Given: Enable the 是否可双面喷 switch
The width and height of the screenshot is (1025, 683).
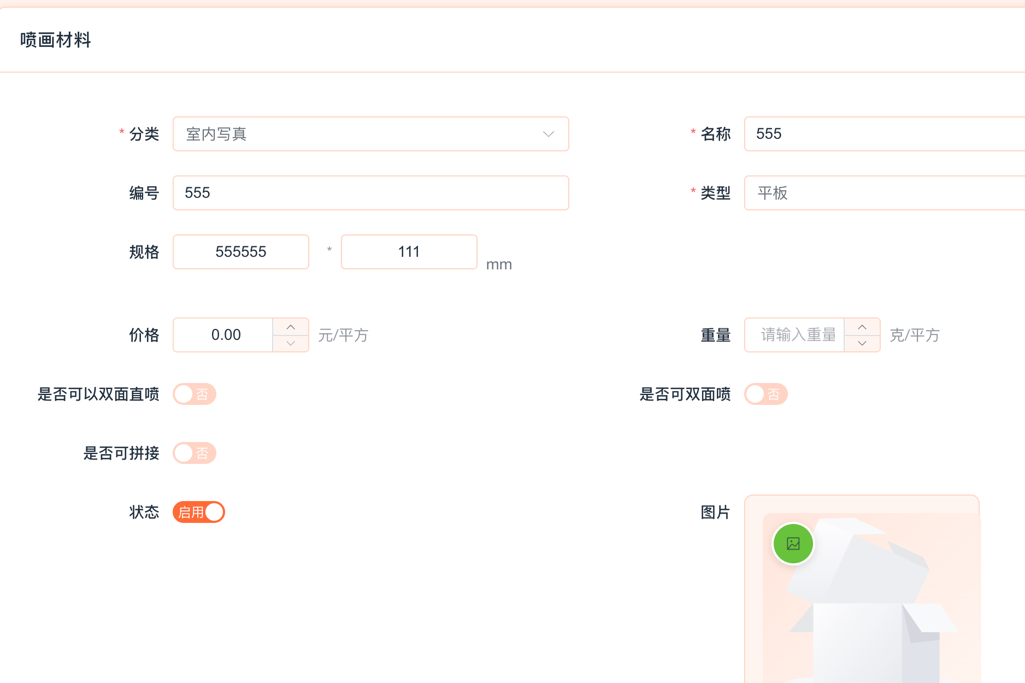Looking at the screenshot, I should 765,394.
